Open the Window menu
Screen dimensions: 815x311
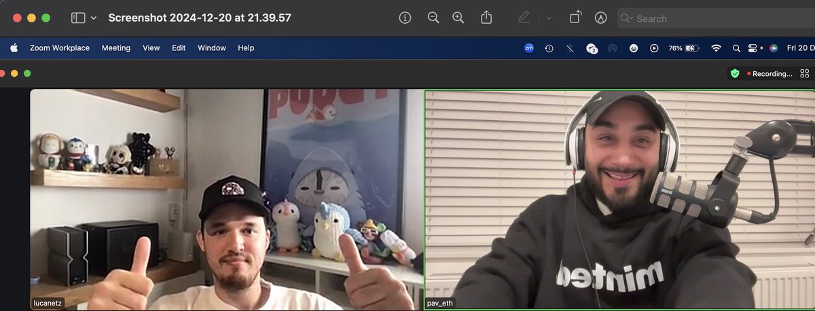212,48
